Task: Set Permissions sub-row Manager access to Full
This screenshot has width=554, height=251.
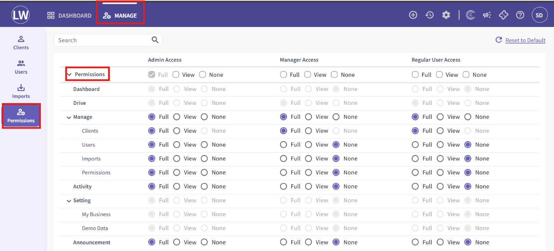Action: (x=284, y=172)
